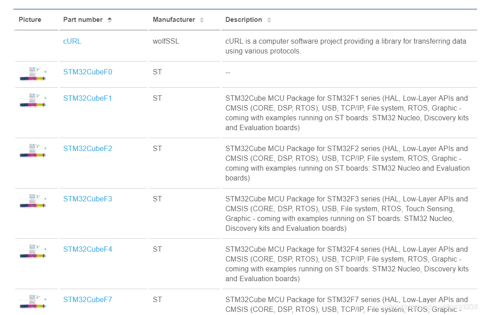Click the STM32CubeF7 row thumbnail picture
Image resolution: width=482 pixels, height=315 pixels.
pyautogui.click(x=33, y=302)
